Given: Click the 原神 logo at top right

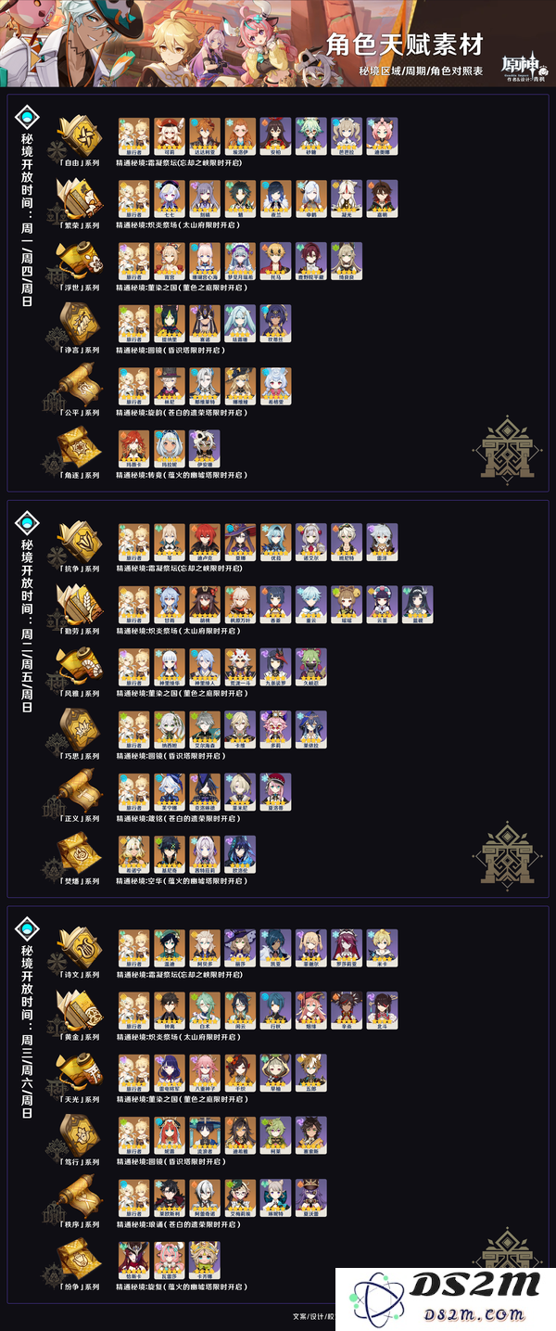Looking at the screenshot, I should [x=524, y=68].
